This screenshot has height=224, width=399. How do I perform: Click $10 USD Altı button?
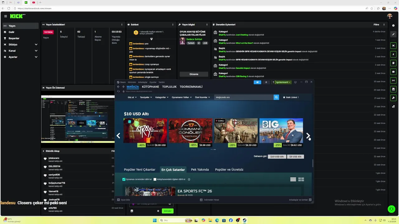[277, 157]
